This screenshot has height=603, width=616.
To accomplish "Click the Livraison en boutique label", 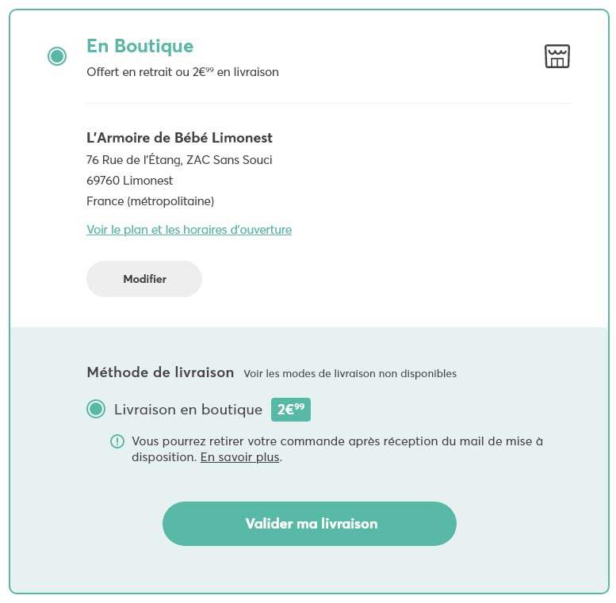I will click(x=188, y=410).
